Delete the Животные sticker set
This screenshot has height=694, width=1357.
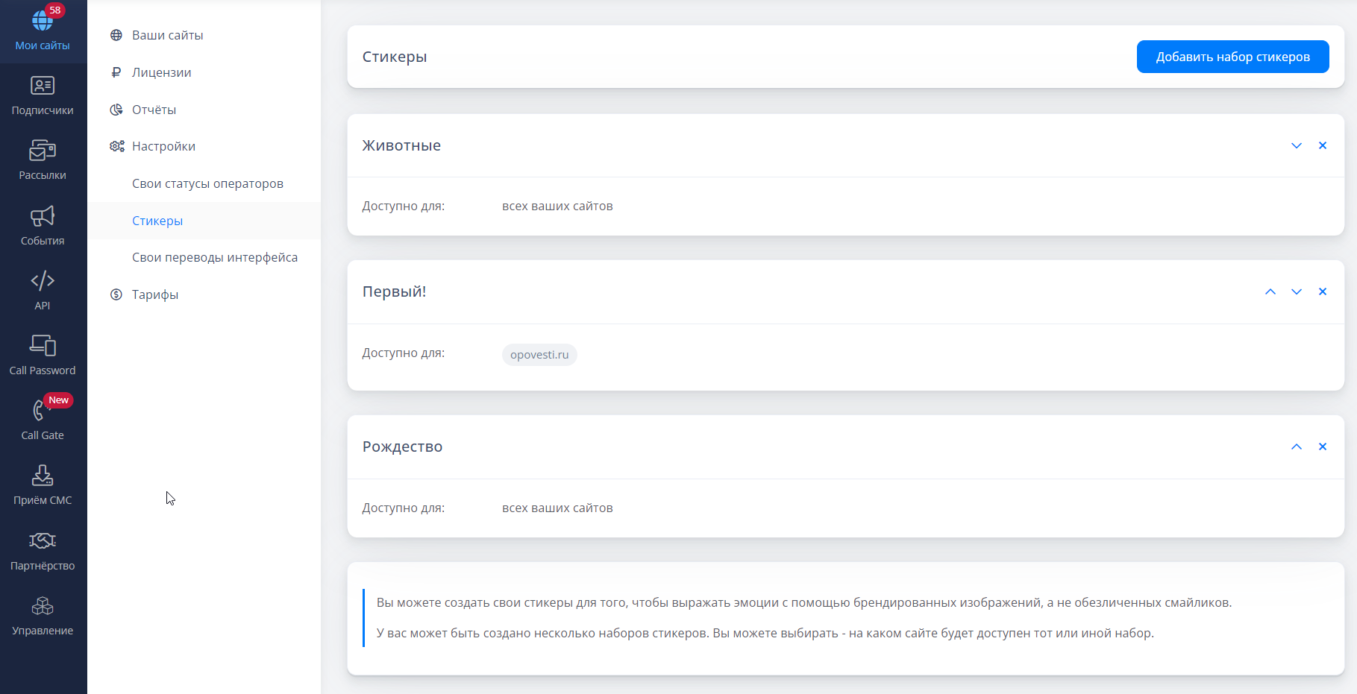coord(1323,146)
